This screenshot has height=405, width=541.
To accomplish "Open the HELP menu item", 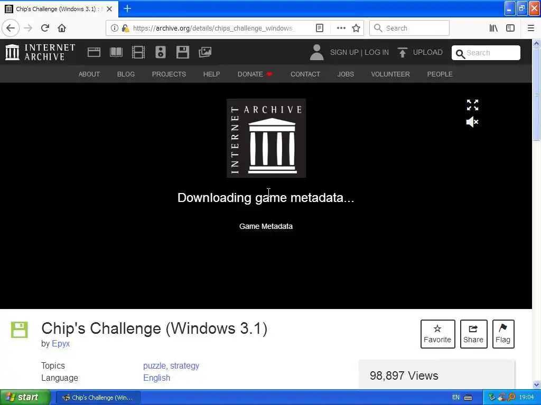I will 211,74.
